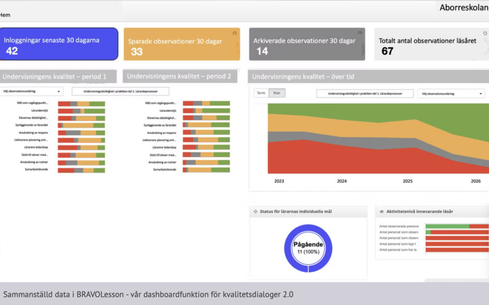The width and height of the screenshot is (489, 305).
Task: Expand Välj observationsunderlag dropdown in över tid panel
Action: tap(451, 94)
